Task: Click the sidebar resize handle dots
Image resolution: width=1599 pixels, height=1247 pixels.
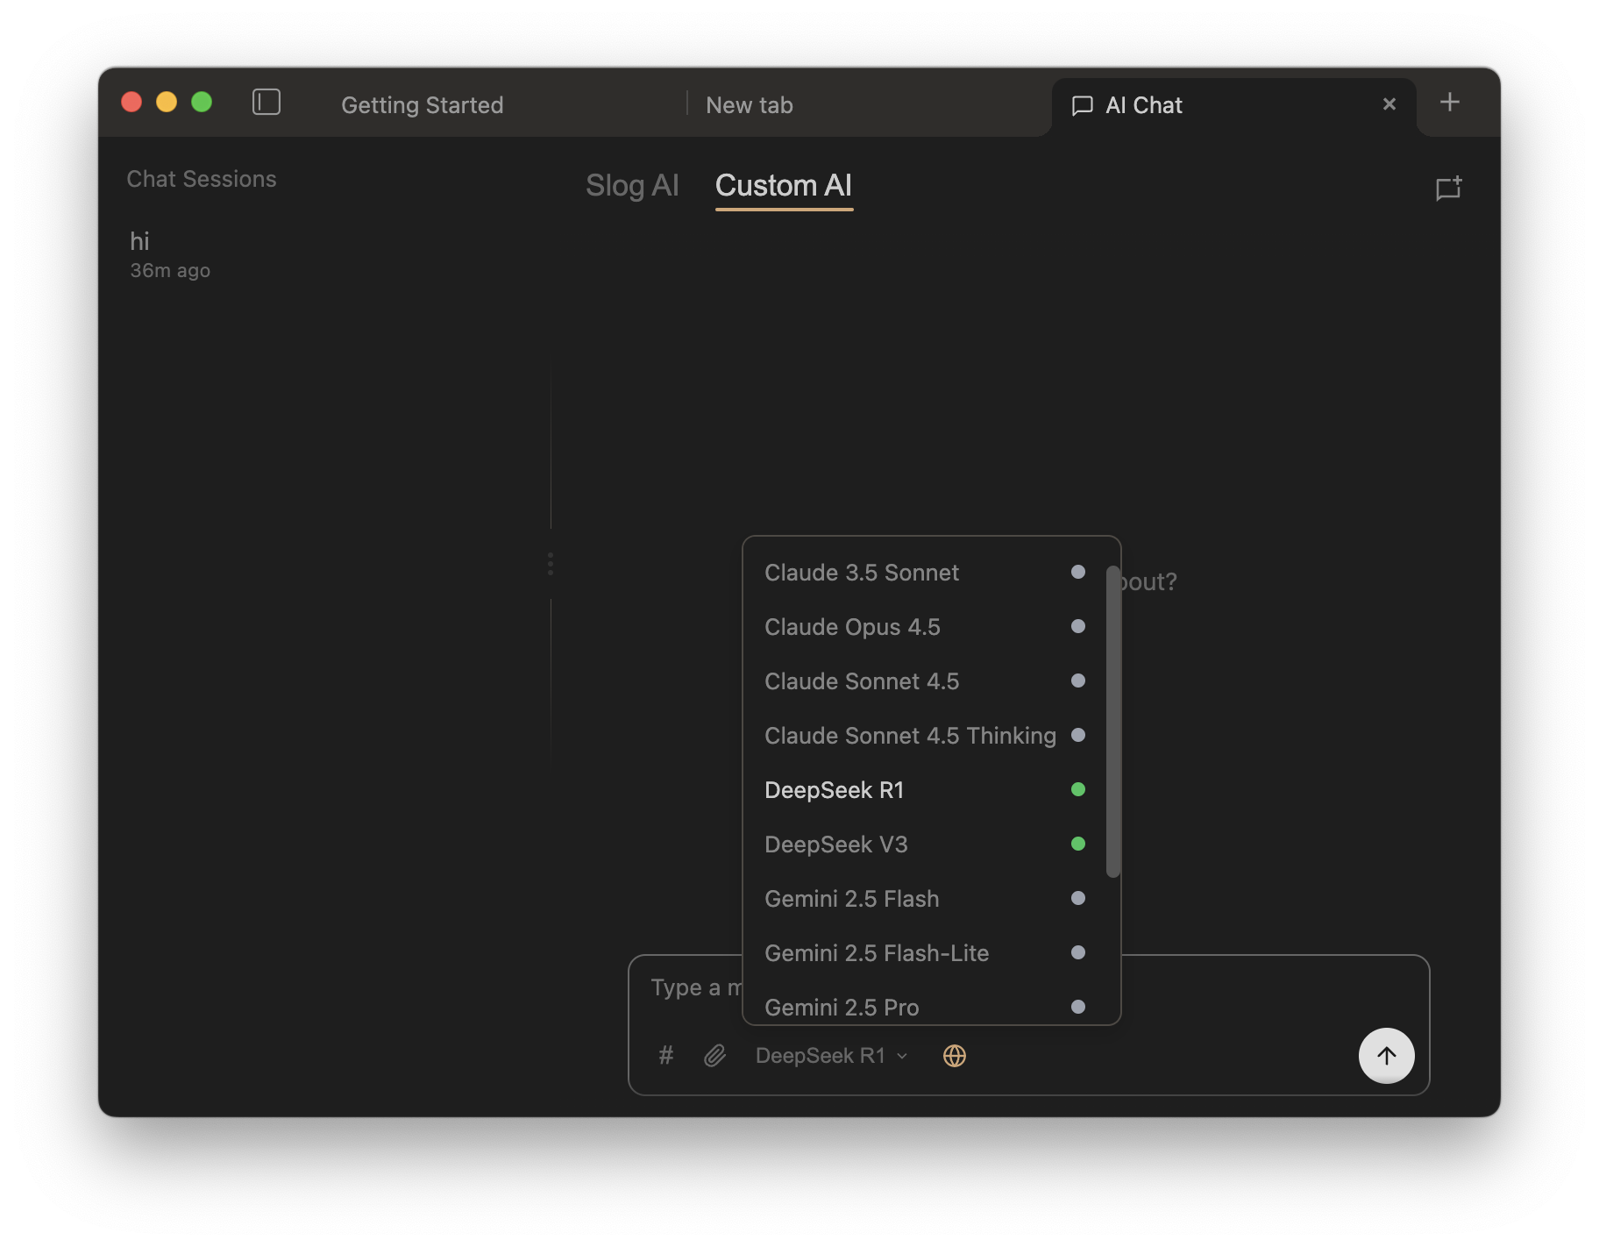Action: pyautogui.click(x=551, y=564)
